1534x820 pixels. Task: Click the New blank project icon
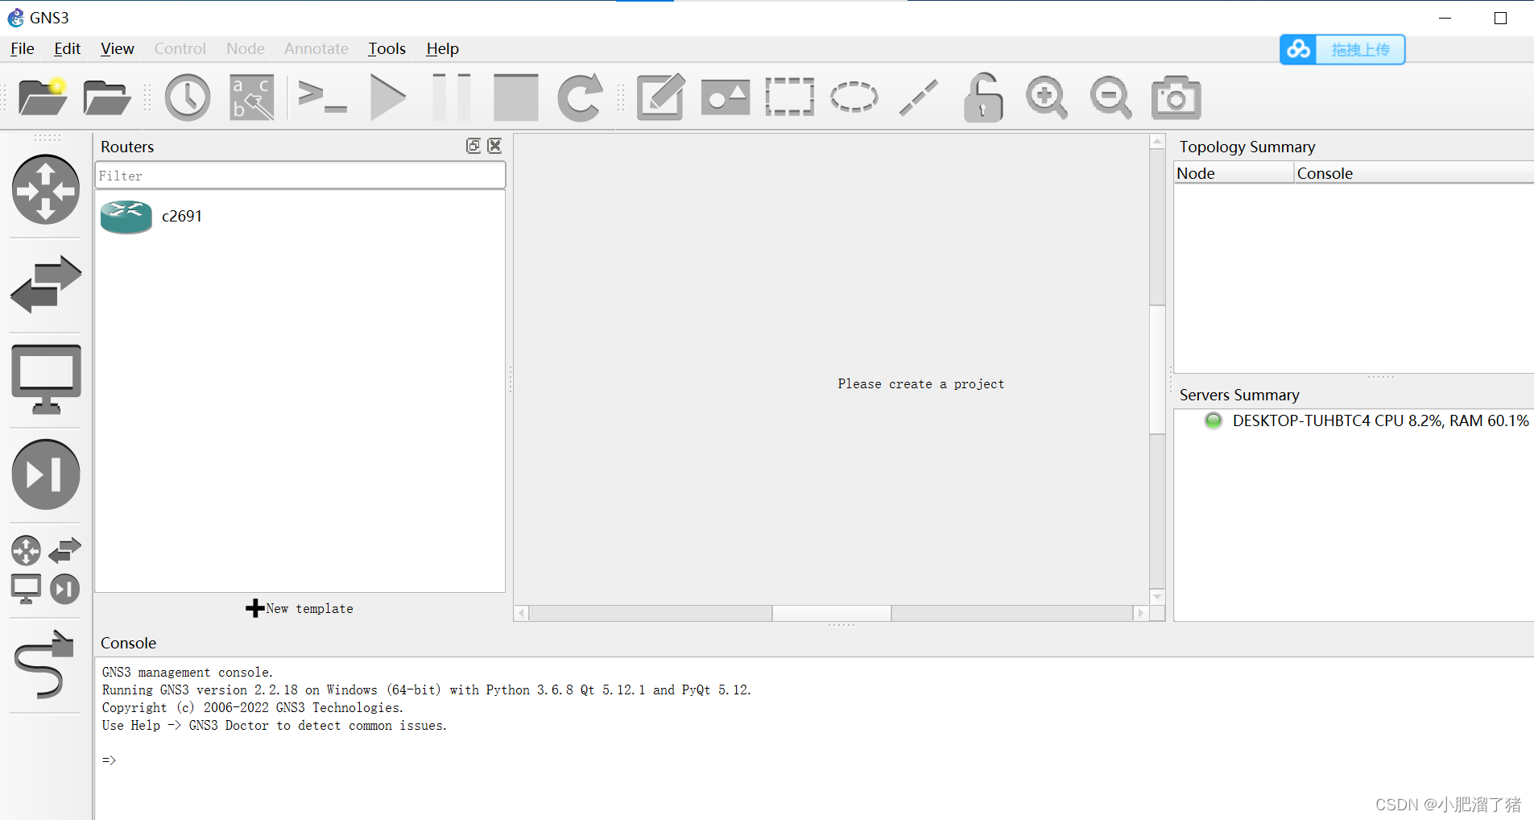point(43,97)
